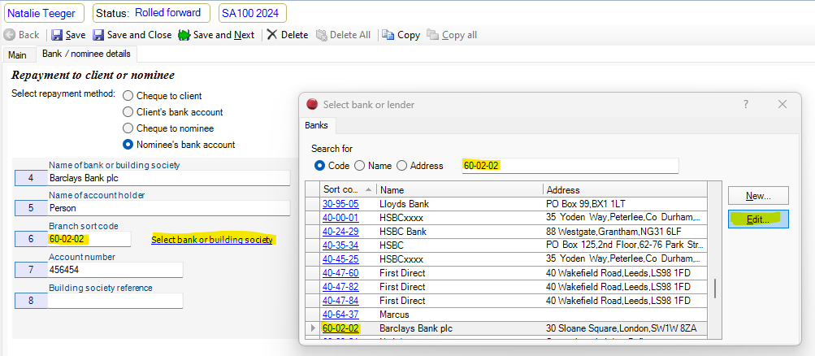The width and height of the screenshot is (815, 356).
Task: Click the Copy all toolbar icon
Action: [432, 35]
